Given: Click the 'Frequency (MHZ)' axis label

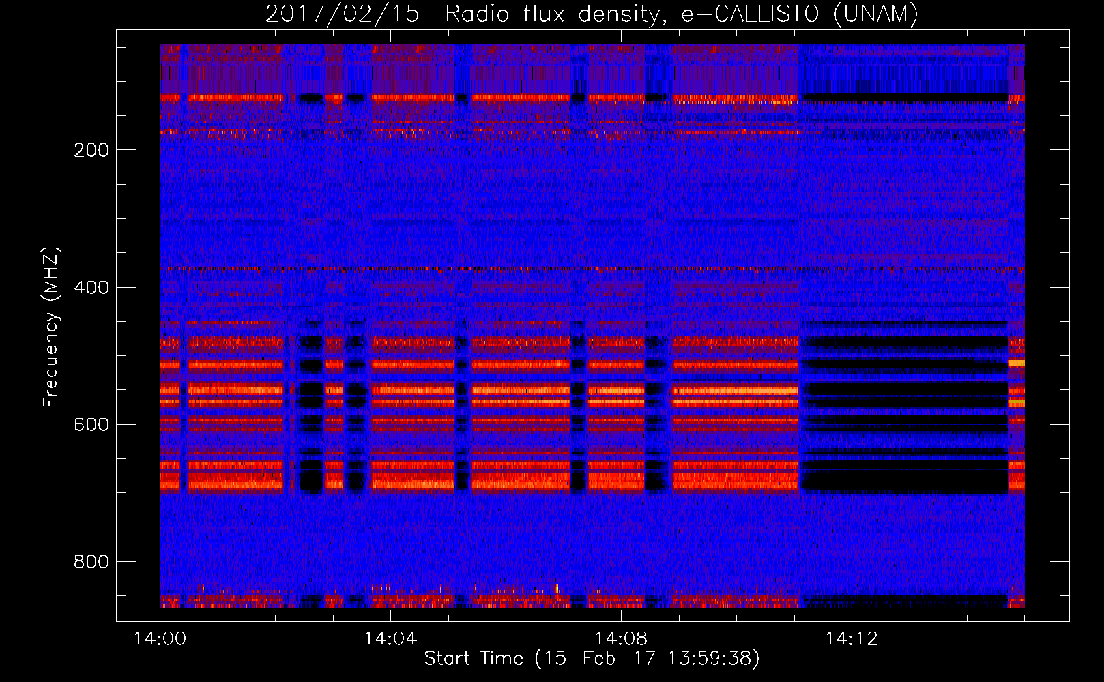Looking at the screenshot, I should [51, 327].
